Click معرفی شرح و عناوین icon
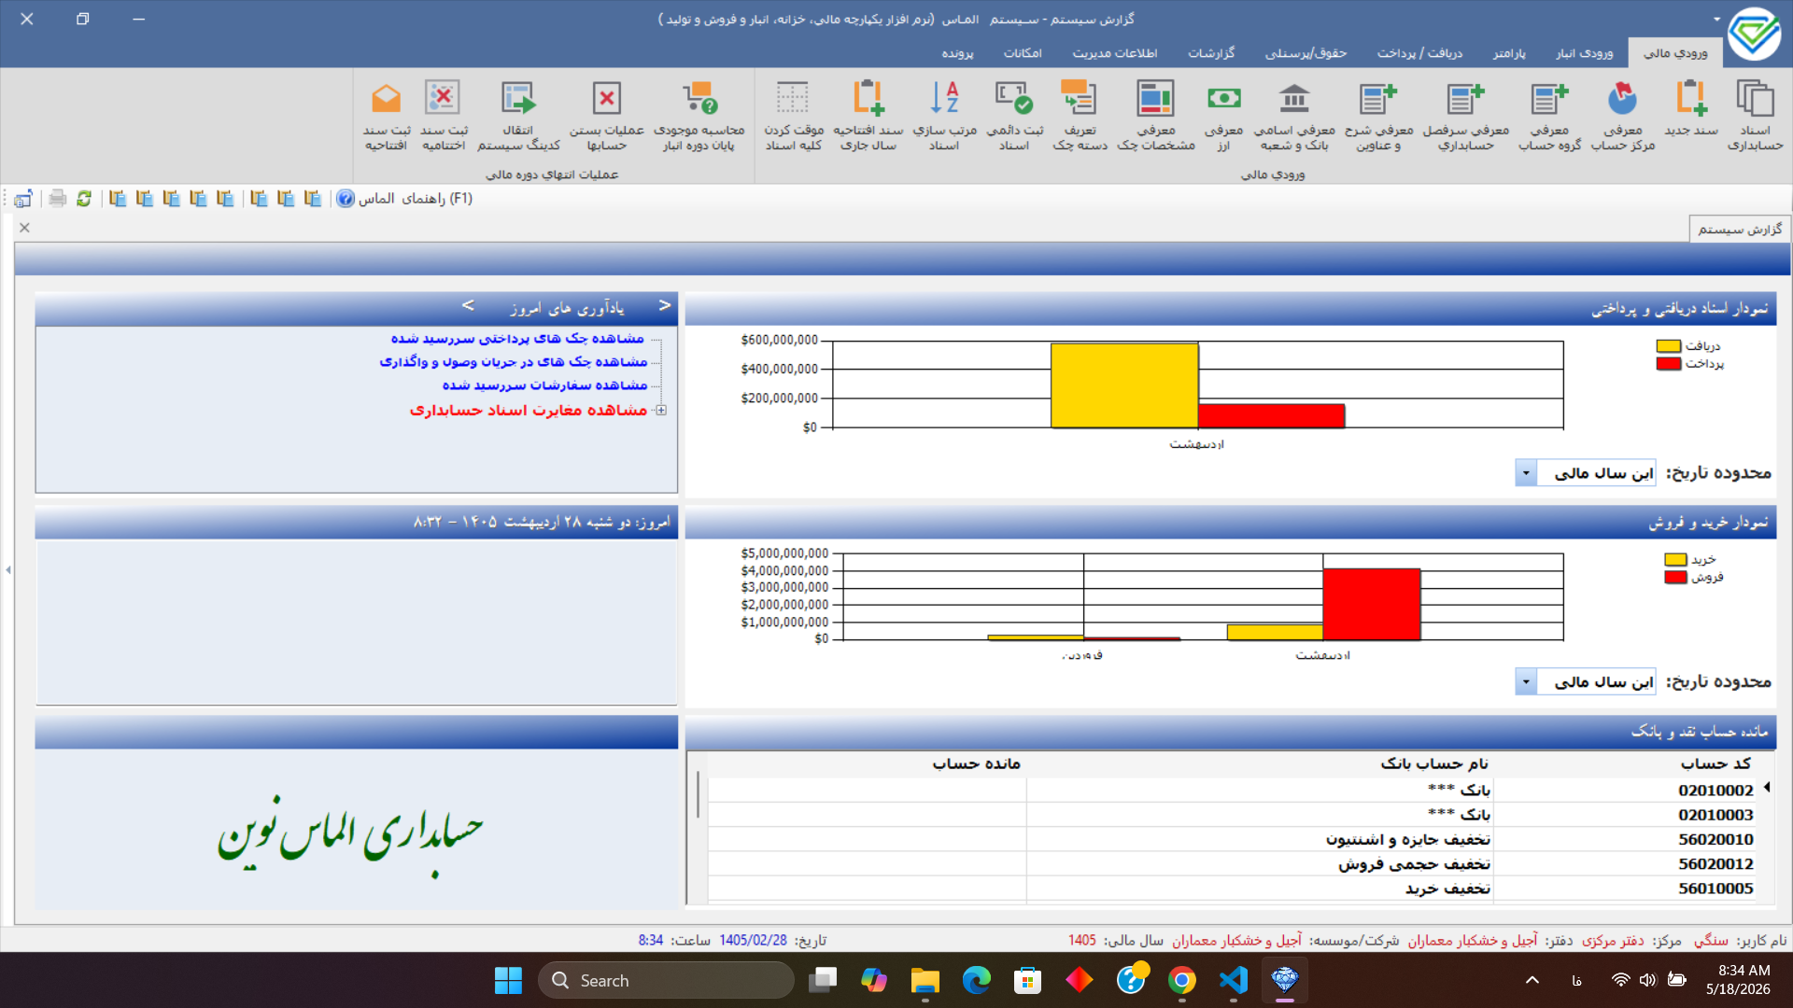Screen dimensions: 1793x1008 click(x=1378, y=115)
